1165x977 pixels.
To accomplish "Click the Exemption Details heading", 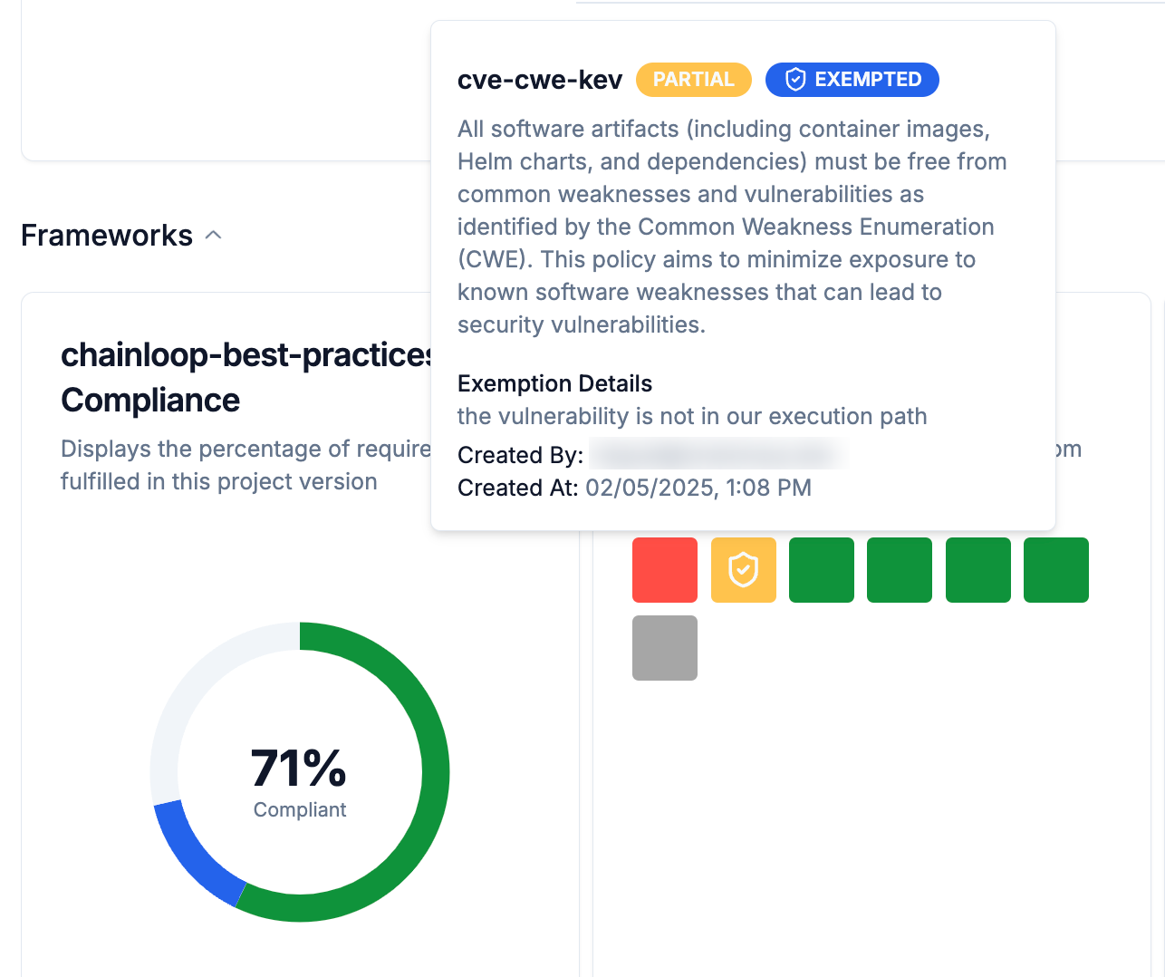I will [554, 383].
